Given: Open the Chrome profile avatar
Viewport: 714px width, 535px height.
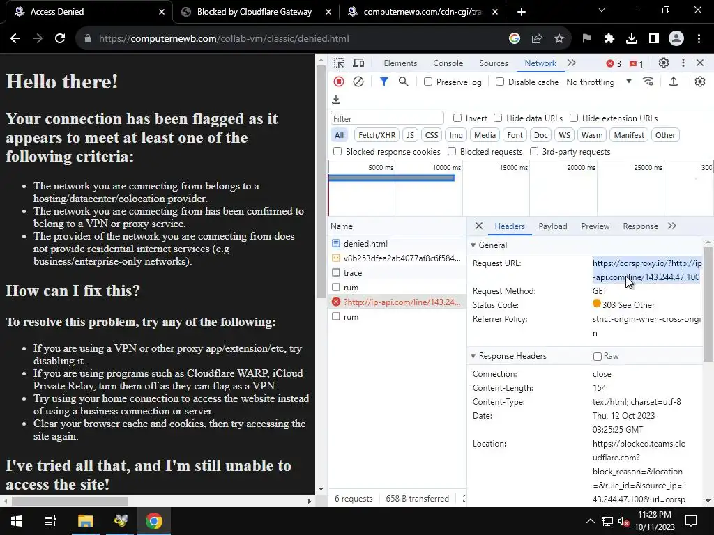Looking at the screenshot, I should point(676,39).
